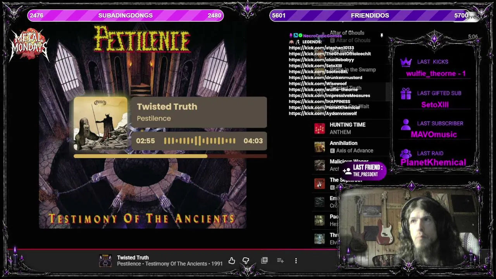
Task: Click the wulfie_theorne - 1 Last Kicks entry
Action: point(436,74)
